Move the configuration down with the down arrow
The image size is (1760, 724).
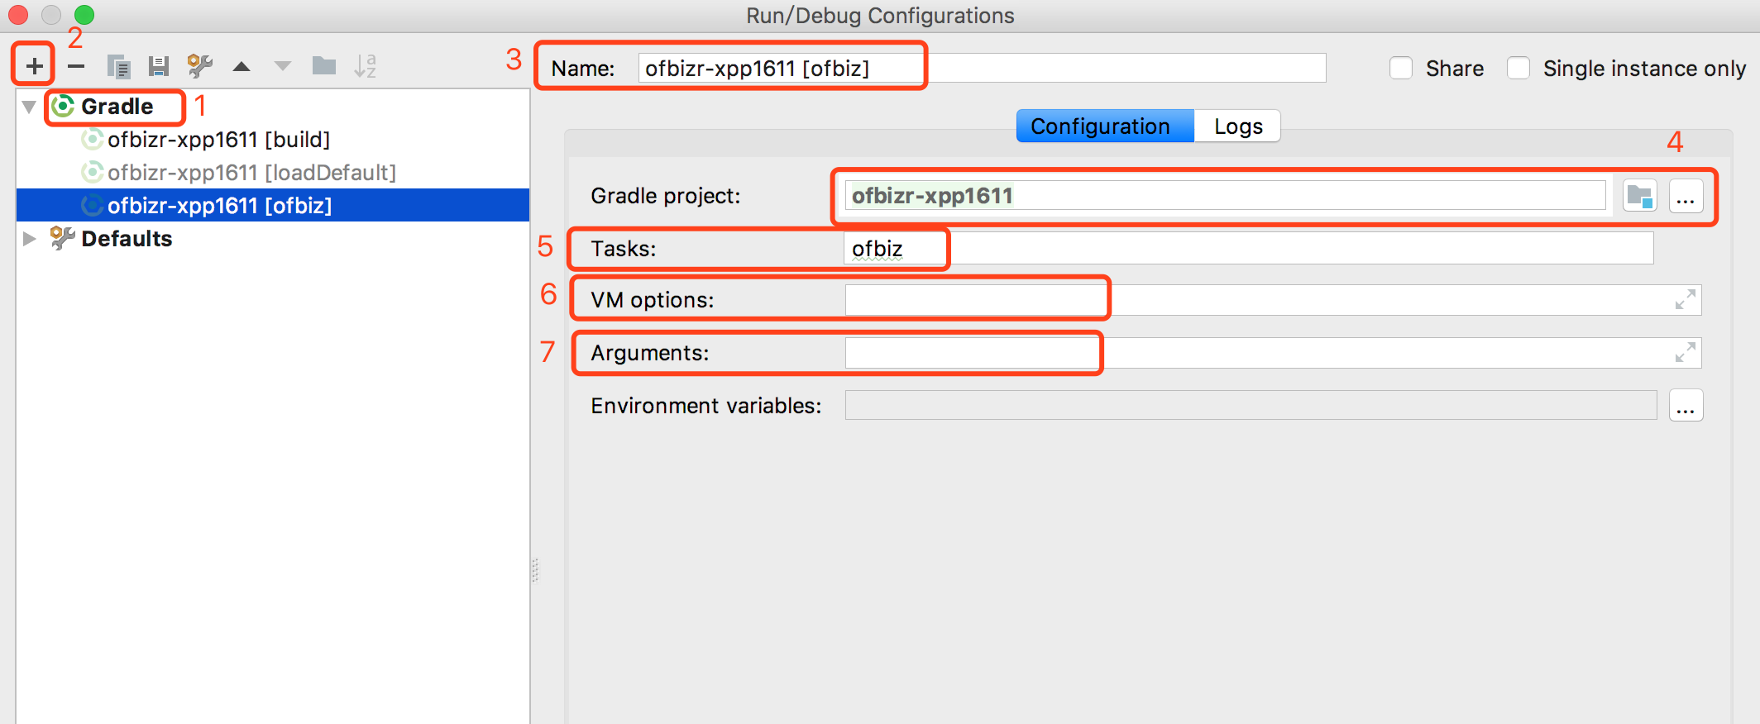[x=283, y=66]
